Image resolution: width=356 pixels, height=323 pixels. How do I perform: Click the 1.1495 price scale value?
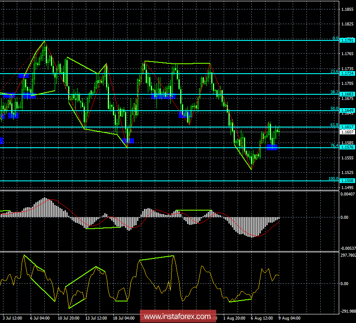point(347,188)
